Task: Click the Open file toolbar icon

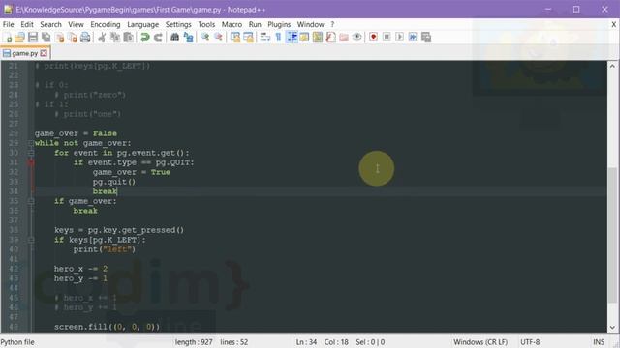Action: point(19,37)
